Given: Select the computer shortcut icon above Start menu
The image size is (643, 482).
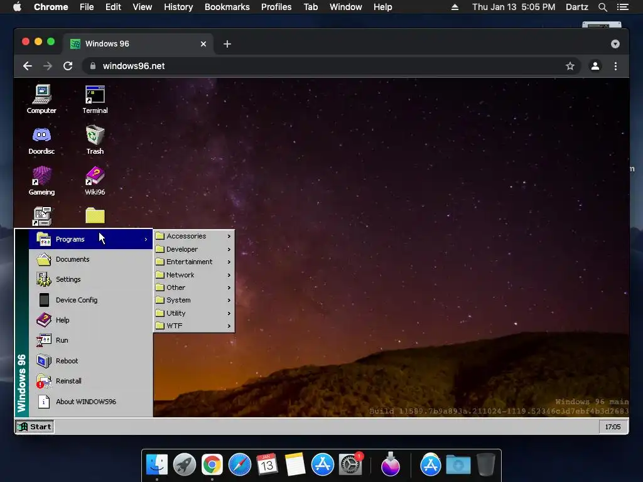Looking at the screenshot, I should point(41,216).
